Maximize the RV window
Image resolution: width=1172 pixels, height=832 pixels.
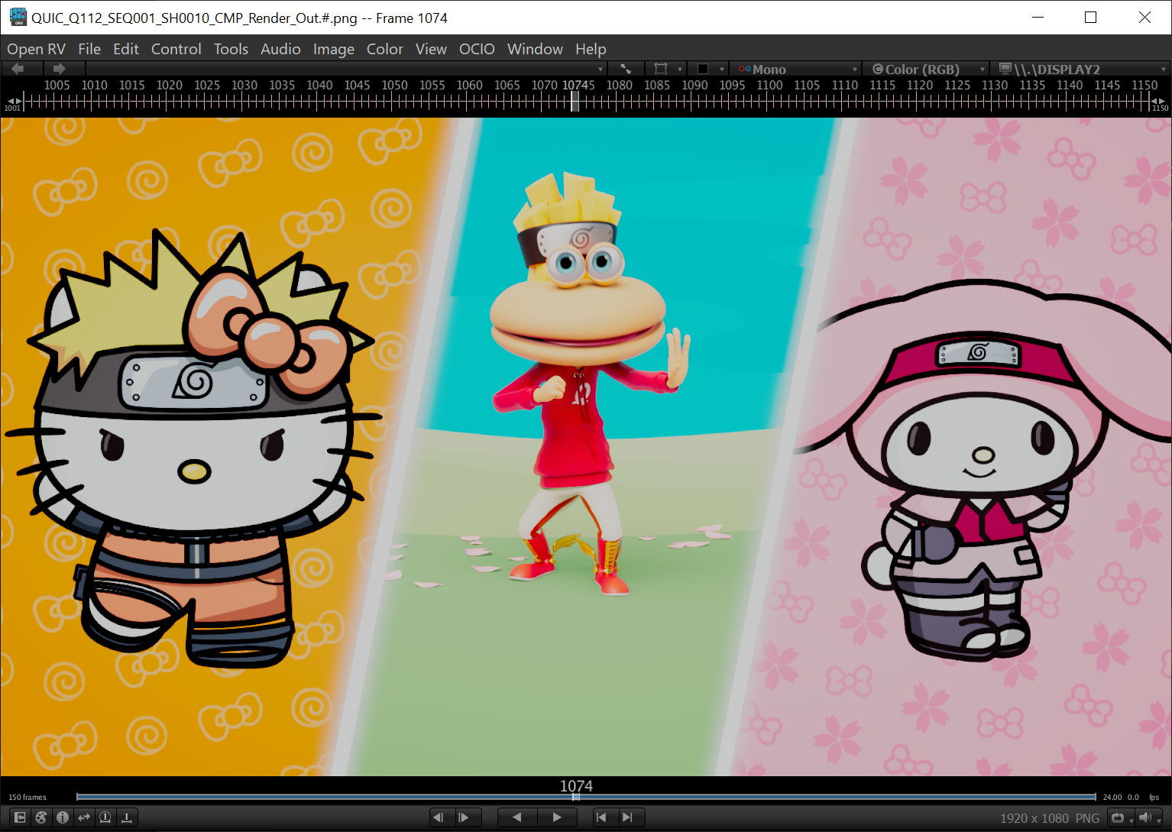point(1091,17)
